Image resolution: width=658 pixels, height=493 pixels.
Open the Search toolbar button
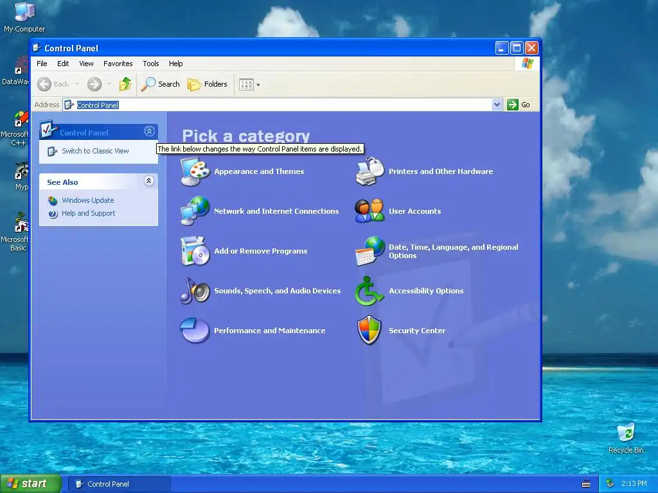pos(160,84)
